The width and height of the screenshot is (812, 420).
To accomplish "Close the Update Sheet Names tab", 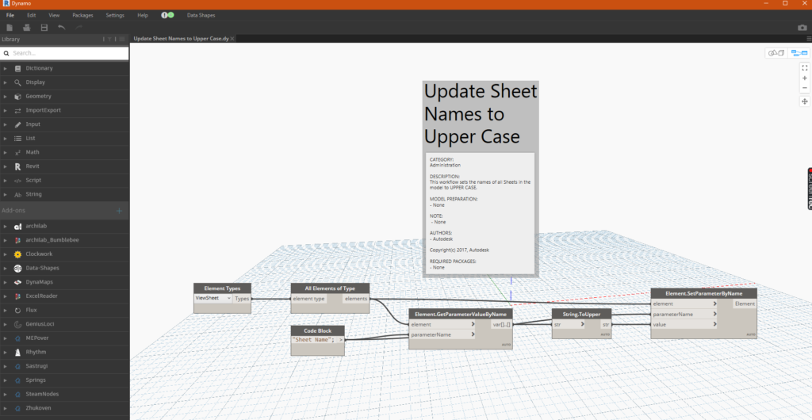I will click(x=232, y=39).
